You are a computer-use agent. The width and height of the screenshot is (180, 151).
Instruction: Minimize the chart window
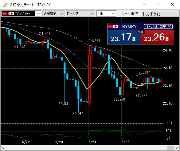[x=145, y=5]
